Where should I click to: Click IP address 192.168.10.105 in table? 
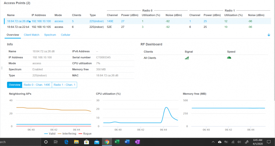click(x=41, y=27)
